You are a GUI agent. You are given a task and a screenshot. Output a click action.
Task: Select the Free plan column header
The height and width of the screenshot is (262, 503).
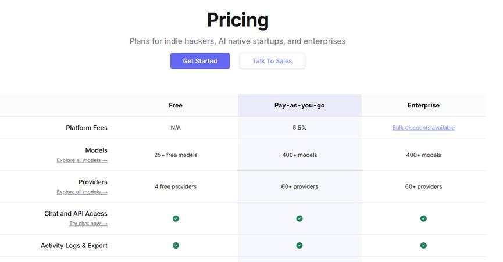point(176,105)
